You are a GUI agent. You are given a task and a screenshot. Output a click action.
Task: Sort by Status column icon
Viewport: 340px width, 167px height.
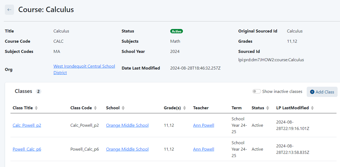267,108
